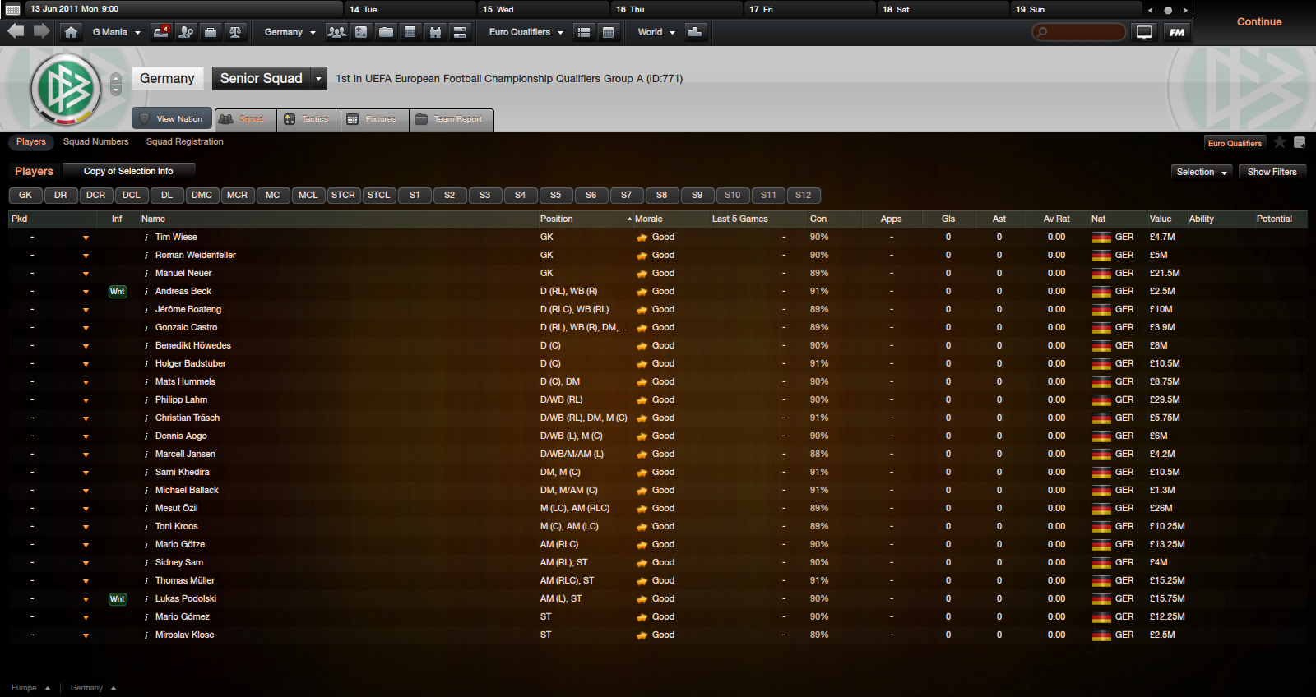This screenshot has height=697, width=1316.
Task: Open the Senior Squad dropdown arrow
Action: (319, 79)
